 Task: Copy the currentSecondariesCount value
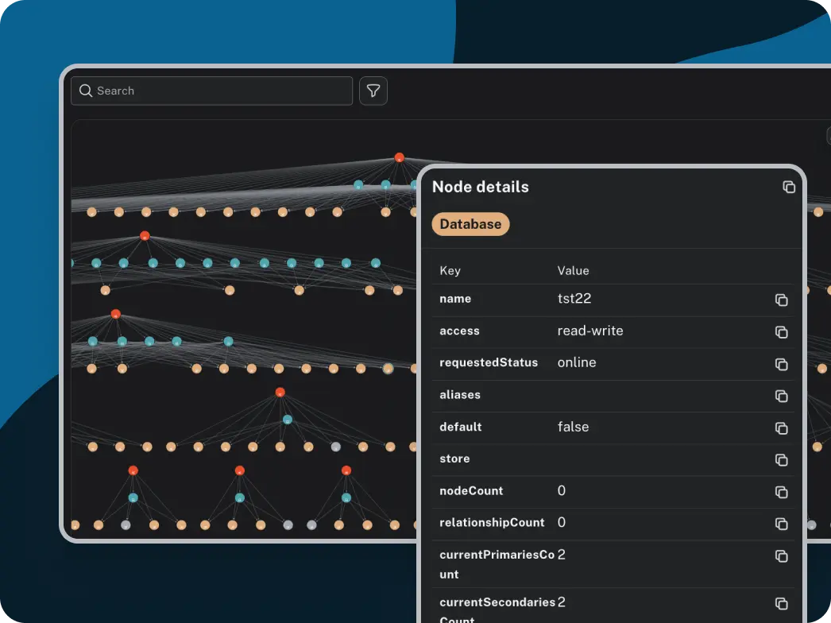coord(781,604)
